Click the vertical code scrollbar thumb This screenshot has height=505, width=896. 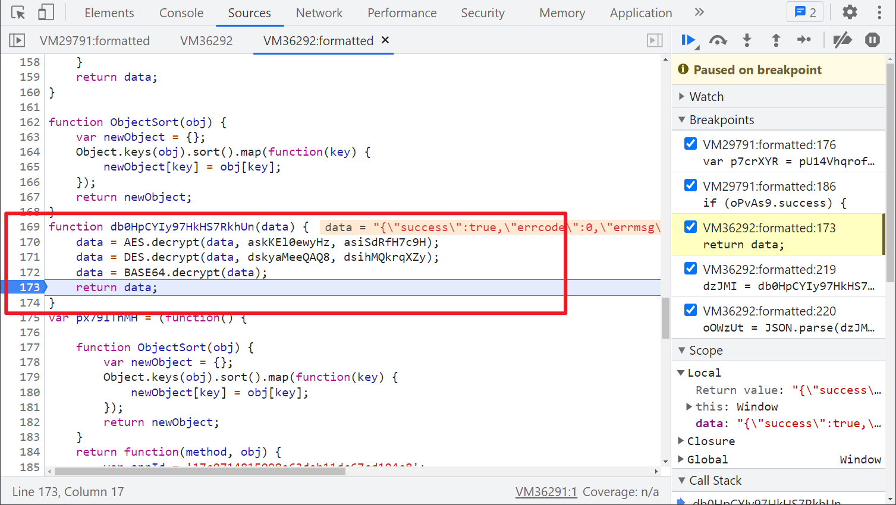665,317
